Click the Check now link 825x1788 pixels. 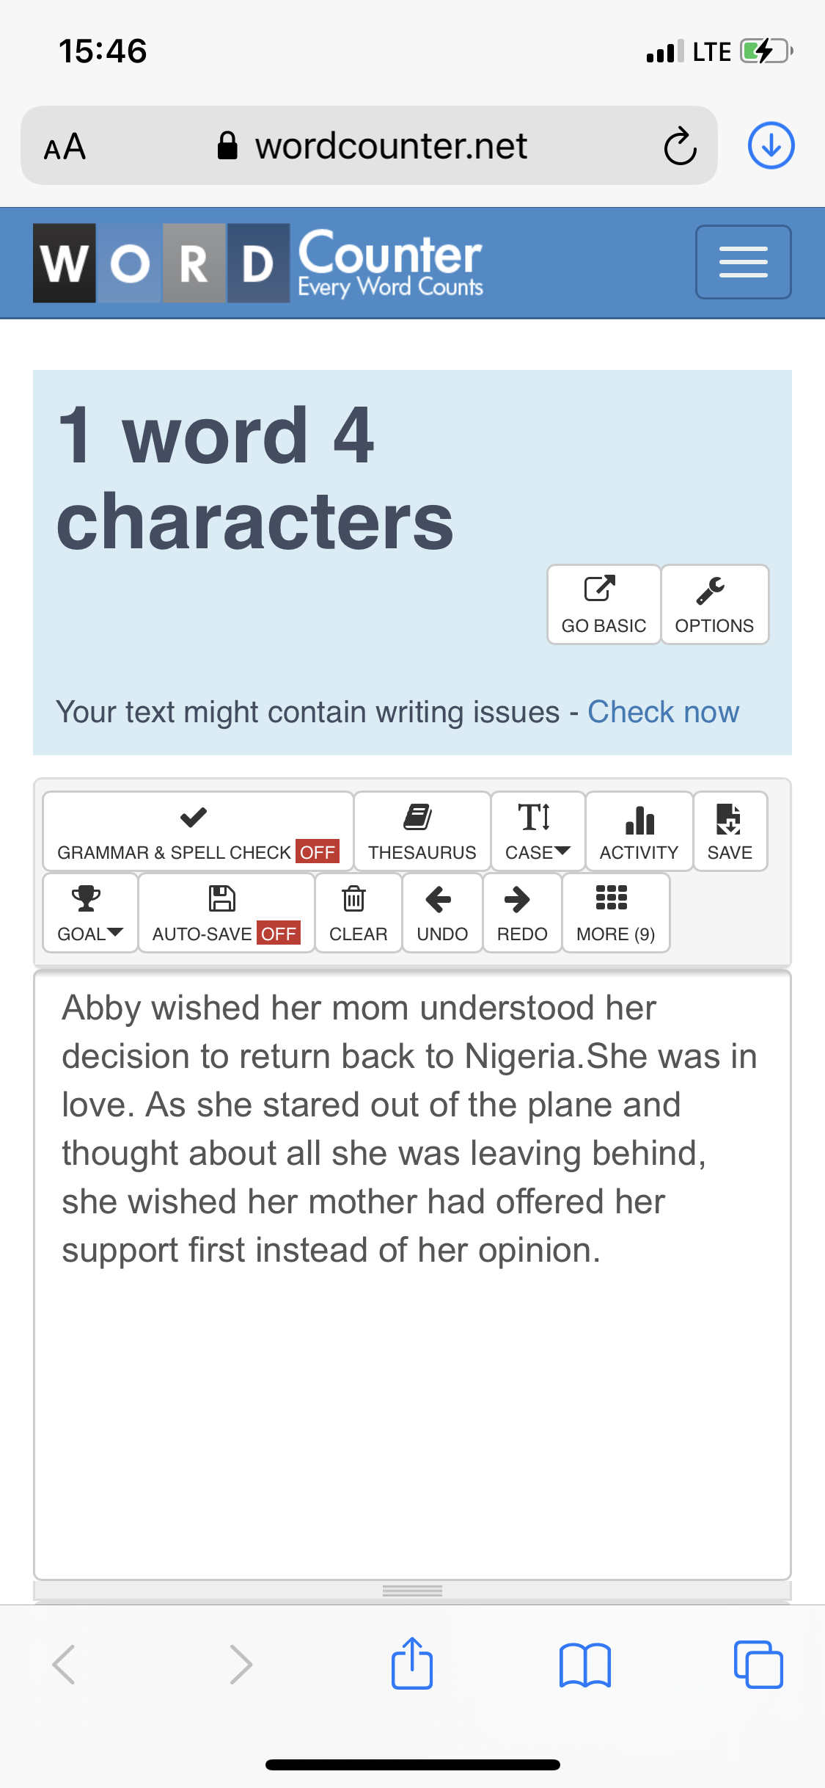663,712
